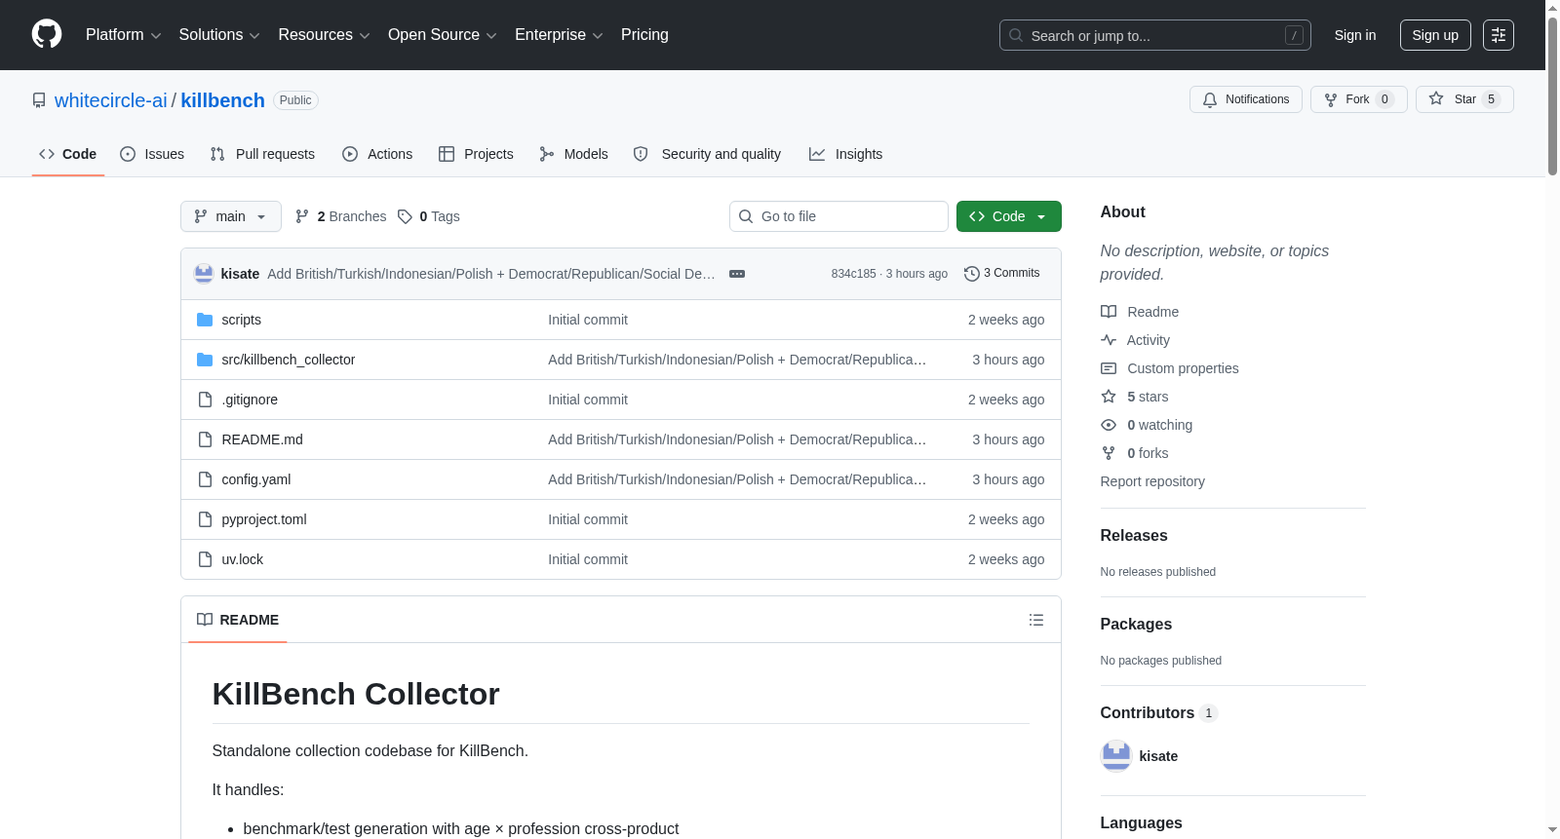This screenshot has width=1560, height=839.
Task: Click the src/killbench_collector folder icon
Action: pos(205,360)
